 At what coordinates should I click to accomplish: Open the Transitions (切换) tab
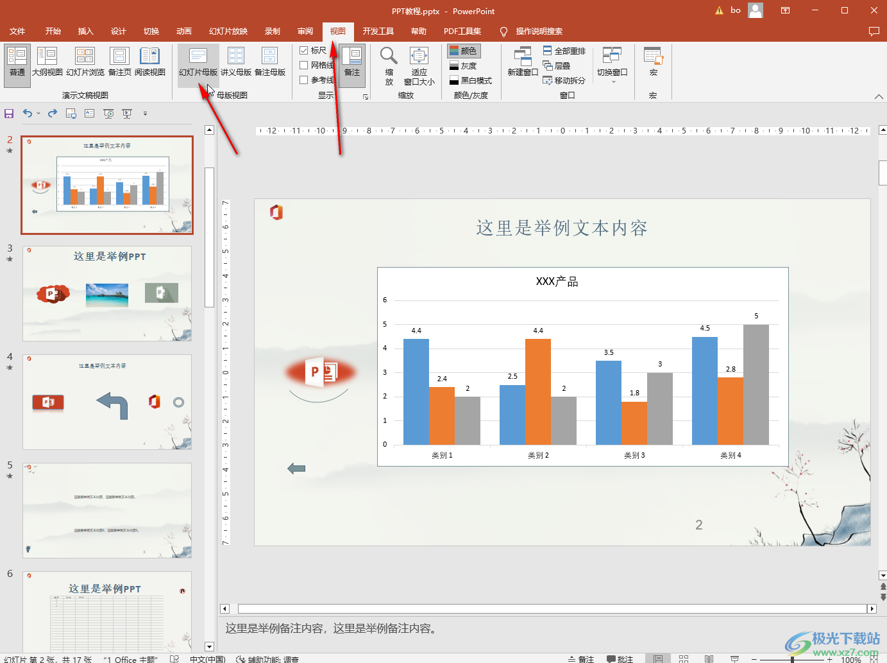151,31
